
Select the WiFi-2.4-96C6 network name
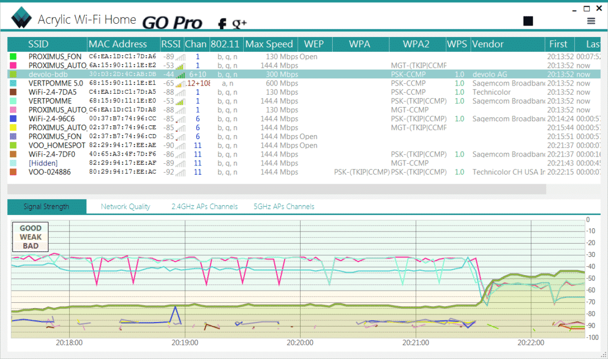coord(51,119)
